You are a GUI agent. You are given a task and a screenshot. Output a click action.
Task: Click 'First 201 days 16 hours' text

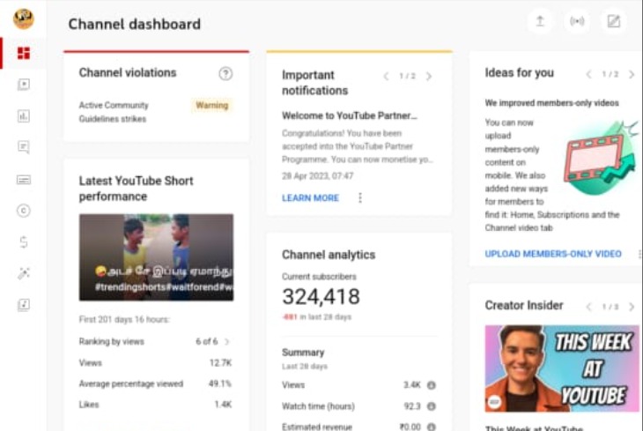(x=124, y=319)
